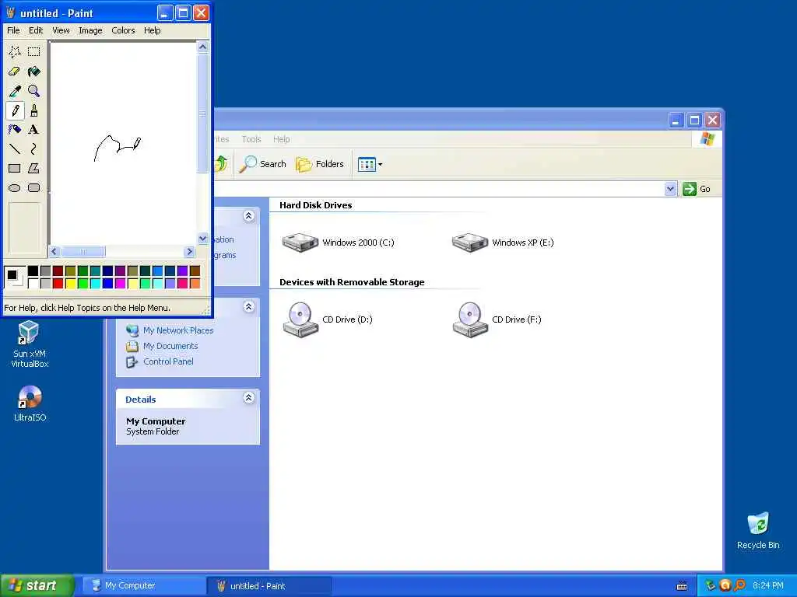Select the Airbrush spray tool
Viewport: 797px width, 597px height.
coord(15,130)
